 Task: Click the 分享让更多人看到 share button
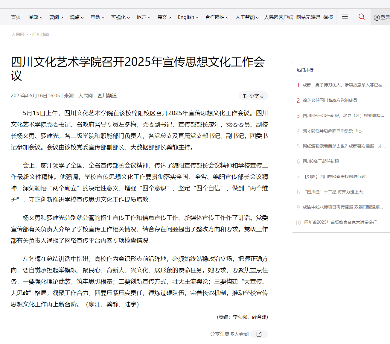pyautogui.click(x=229, y=334)
